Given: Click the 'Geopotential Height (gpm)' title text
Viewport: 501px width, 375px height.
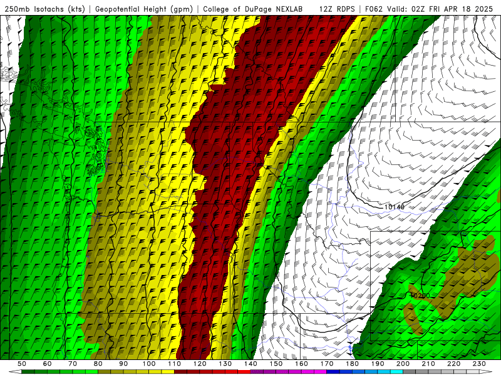Looking at the screenshot, I should (x=144, y=9).
